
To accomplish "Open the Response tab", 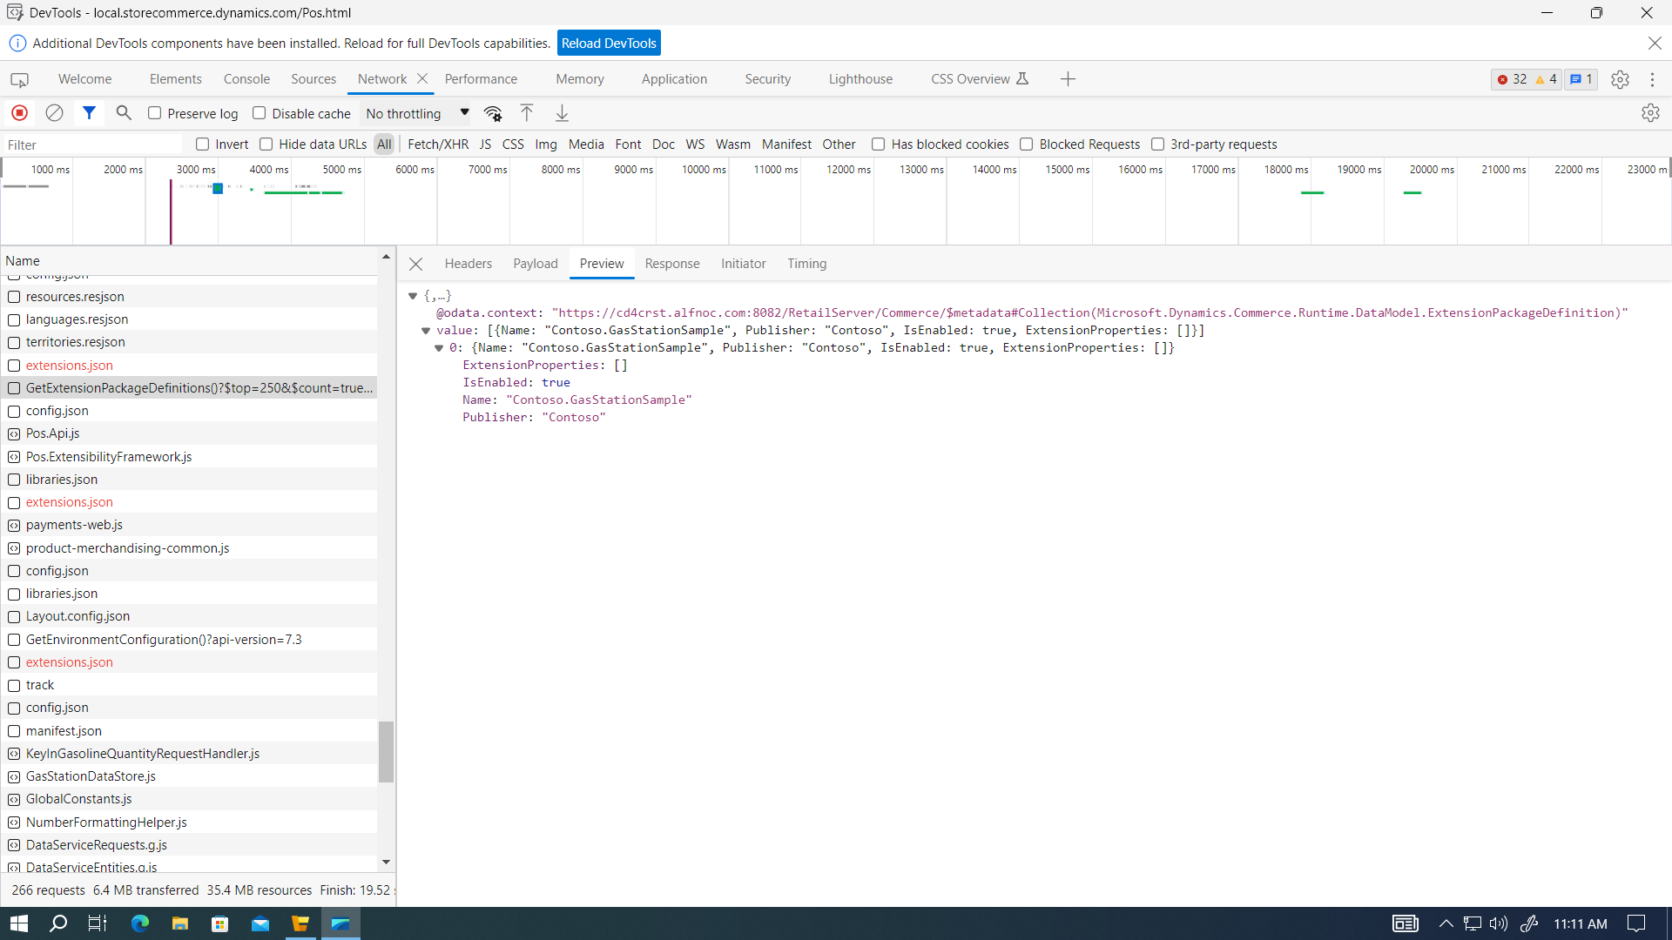I will point(671,263).
